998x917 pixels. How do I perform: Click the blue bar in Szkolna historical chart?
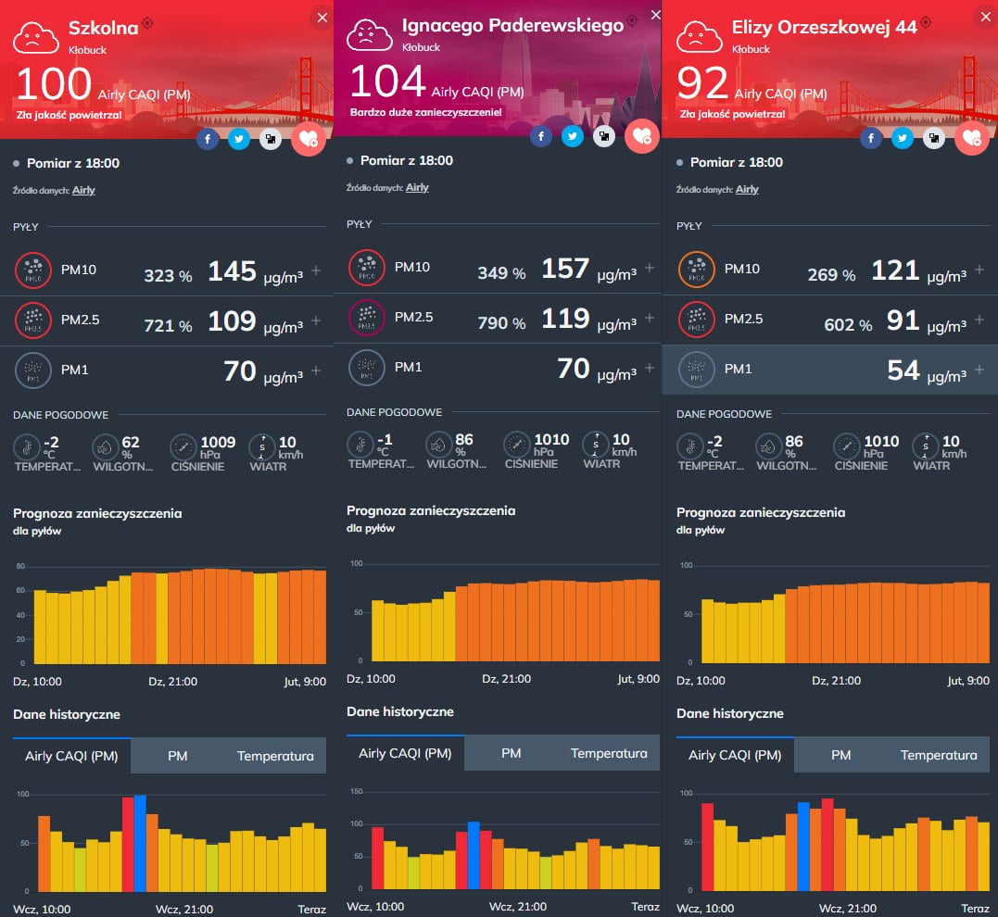(x=140, y=843)
